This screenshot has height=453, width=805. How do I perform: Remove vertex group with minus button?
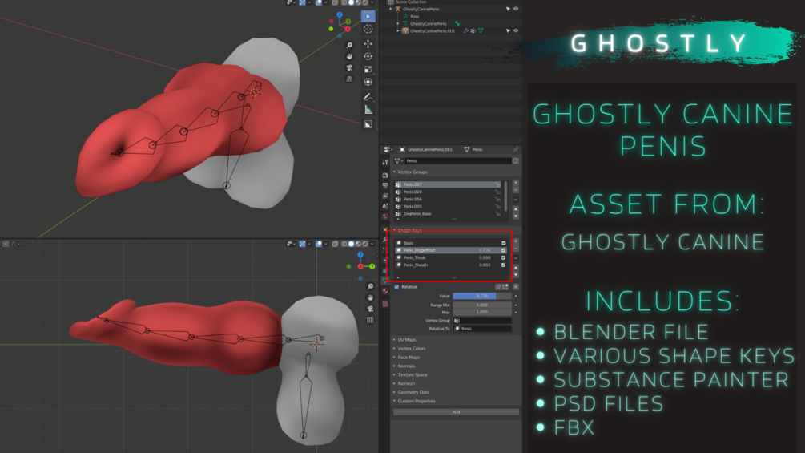[x=516, y=189]
